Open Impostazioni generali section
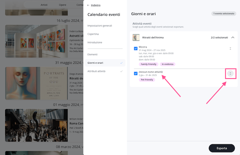This screenshot has width=240, height=155. tap(100, 26)
